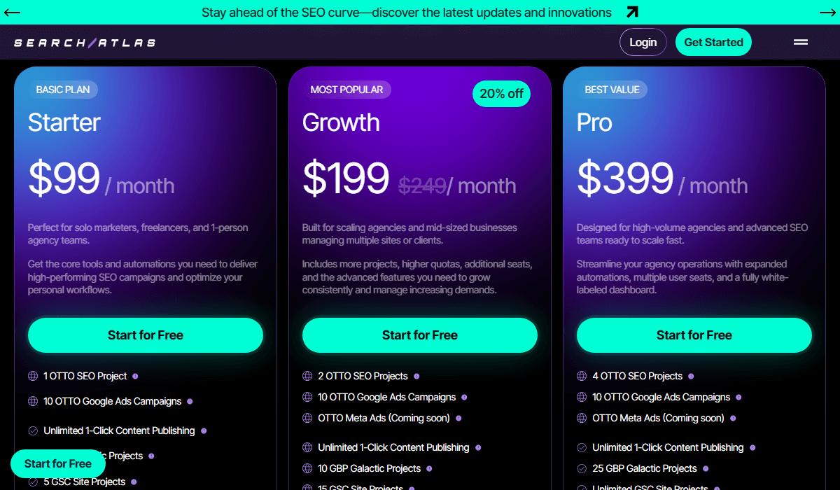840x490 pixels.
Task: Click info dot beside Pro's 4 OTTO SEO Projects
Action: (x=691, y=376)
